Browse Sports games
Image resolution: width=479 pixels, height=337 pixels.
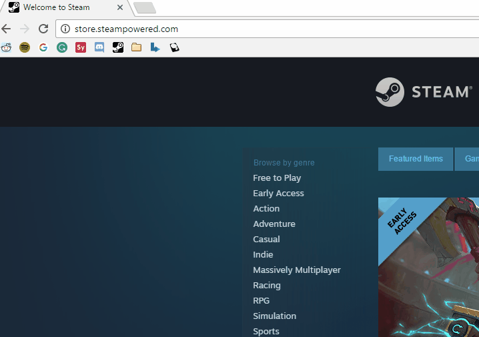[x=266, y=332]
